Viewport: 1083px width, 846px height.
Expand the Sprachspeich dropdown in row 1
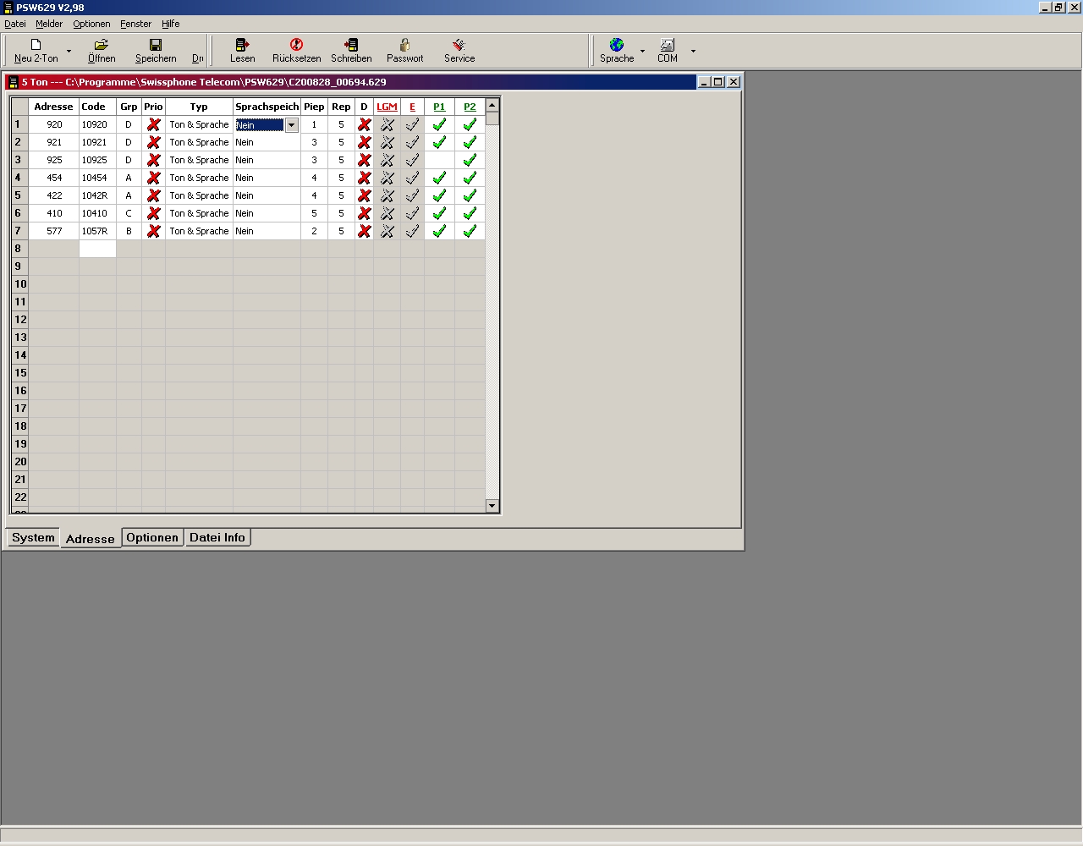291,125
